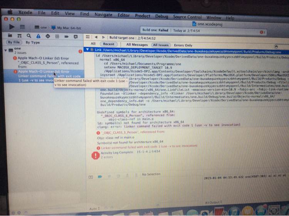This screenshot has width=289, height=216.
Task: Open the Apple menu
Action: tap(10, 12)
